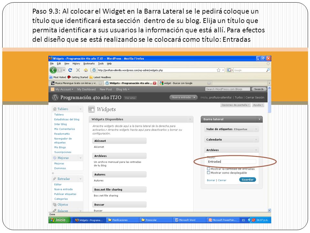This screenshot has width=310, height=233.
Task: Click the Enlaces link icon
Action: coord(55,211)
